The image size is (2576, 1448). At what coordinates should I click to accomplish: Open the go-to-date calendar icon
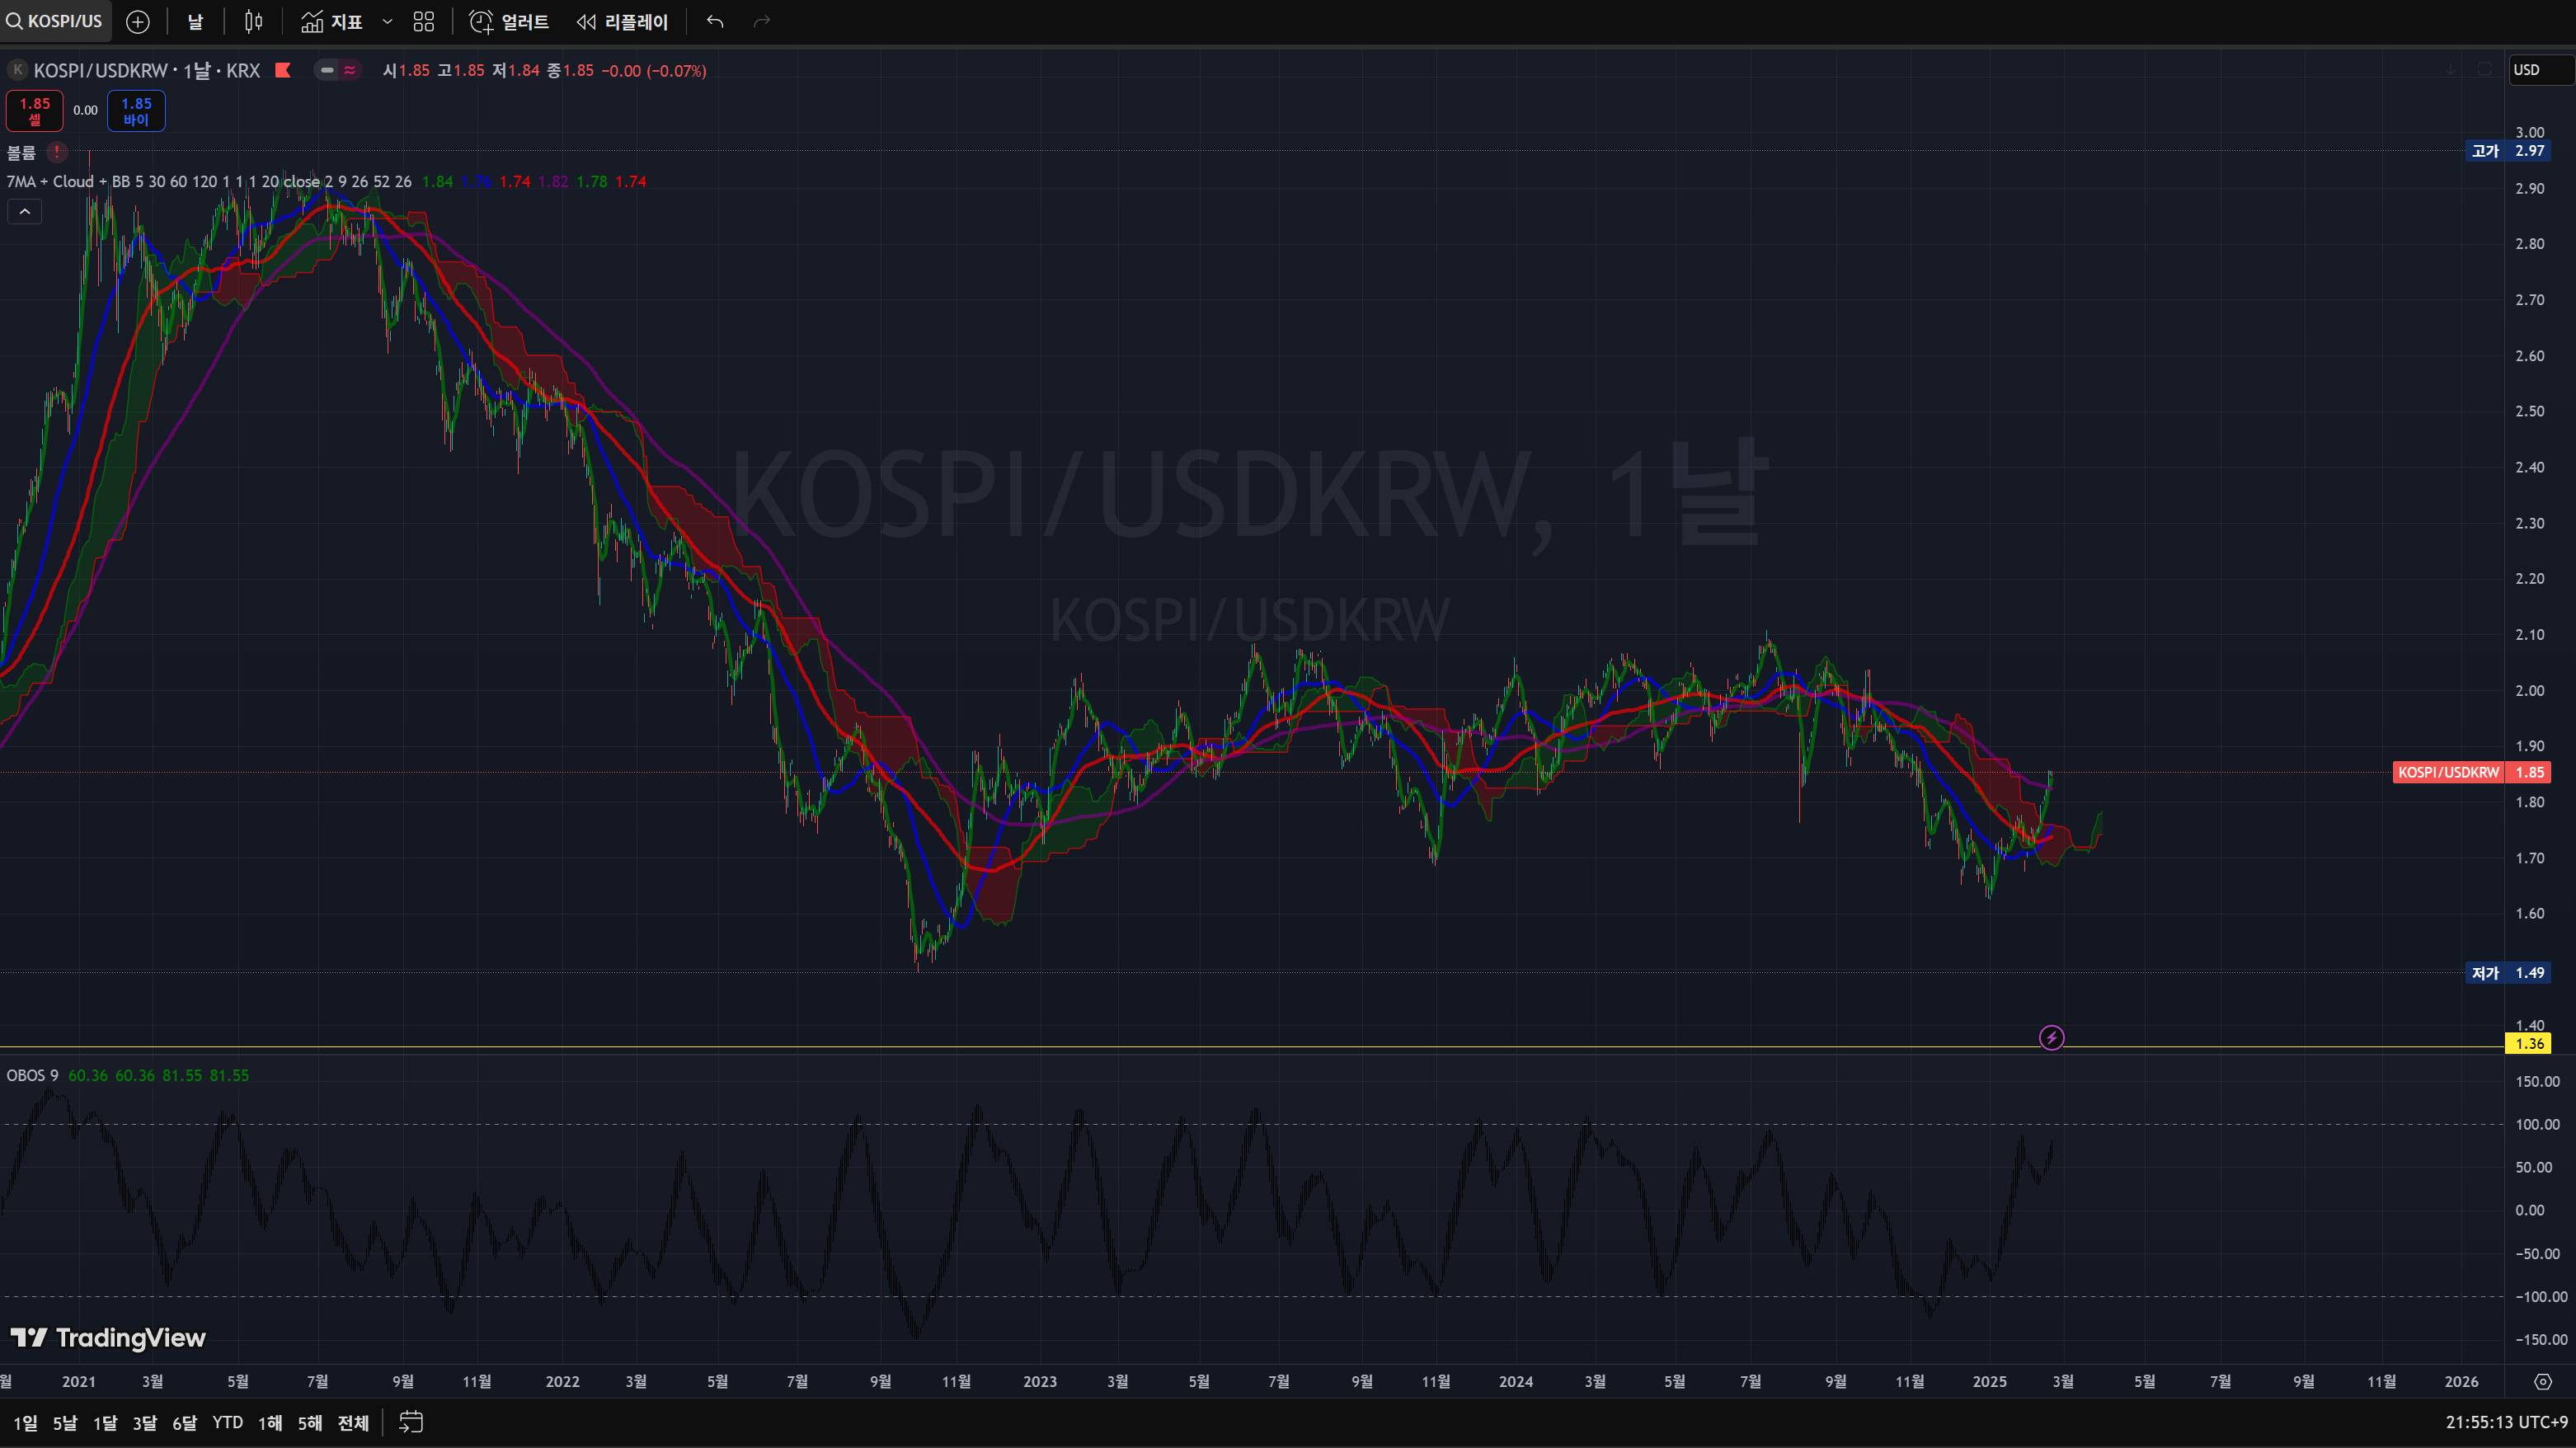(x=411, y=1422)
